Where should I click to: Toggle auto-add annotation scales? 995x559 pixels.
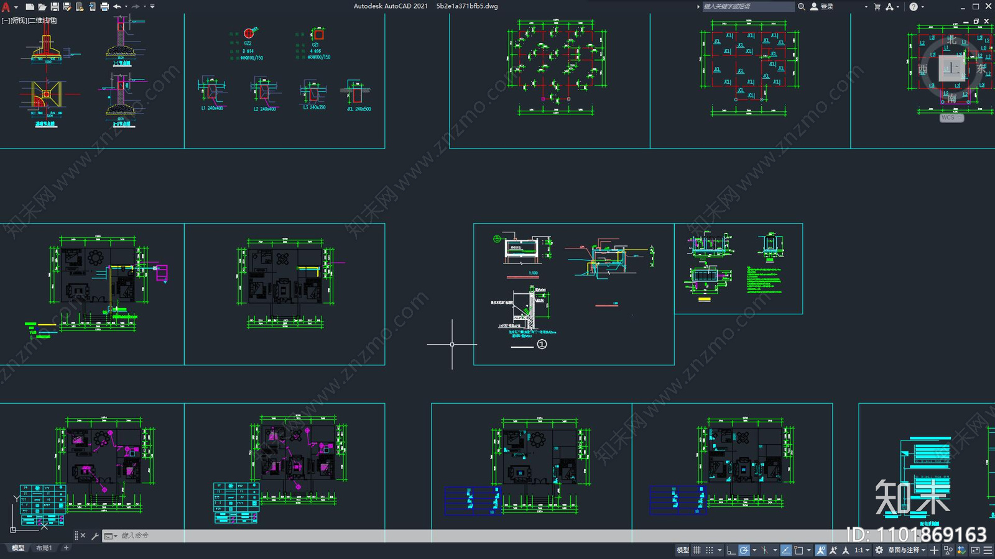click(833, 550)
